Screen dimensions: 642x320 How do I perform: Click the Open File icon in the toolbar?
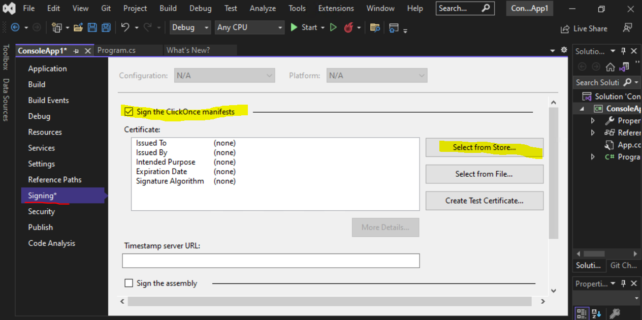(x=78, y=27)
